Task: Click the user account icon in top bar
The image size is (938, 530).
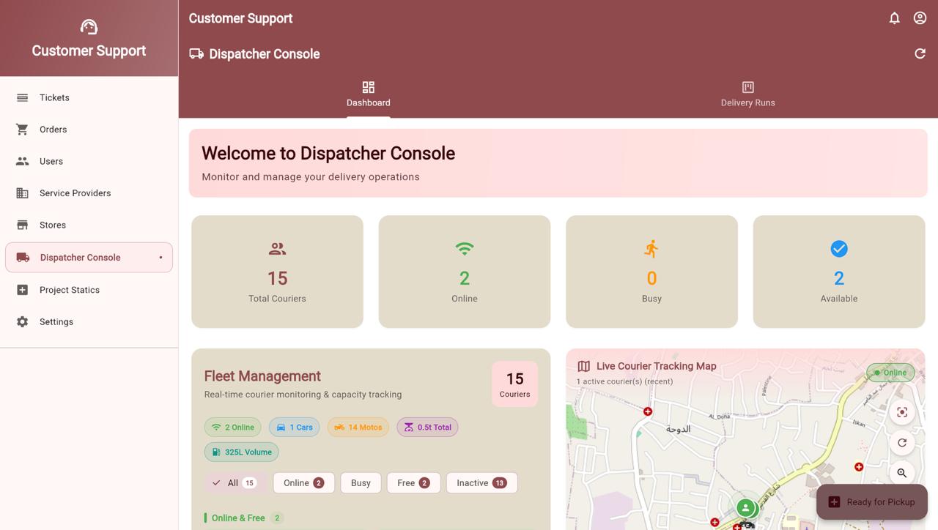Action: 920,18
